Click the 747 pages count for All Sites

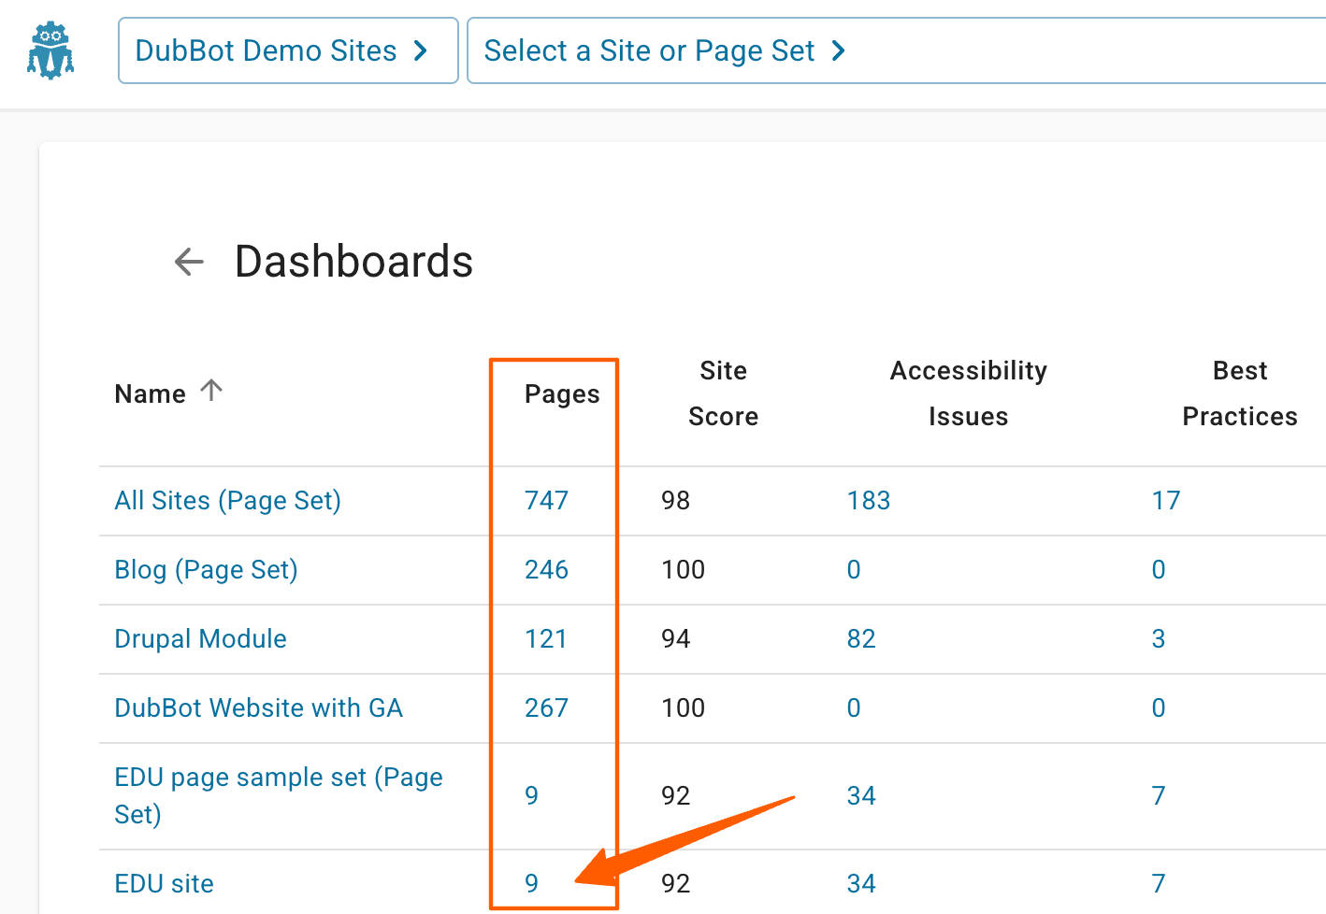coord(547,500)
